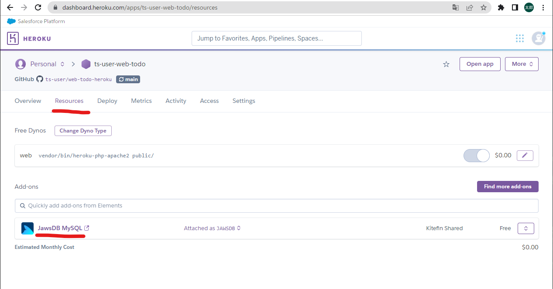Open Chrome three-dot menu
This screenshot has width=553, height=289.
pos(543,7)
